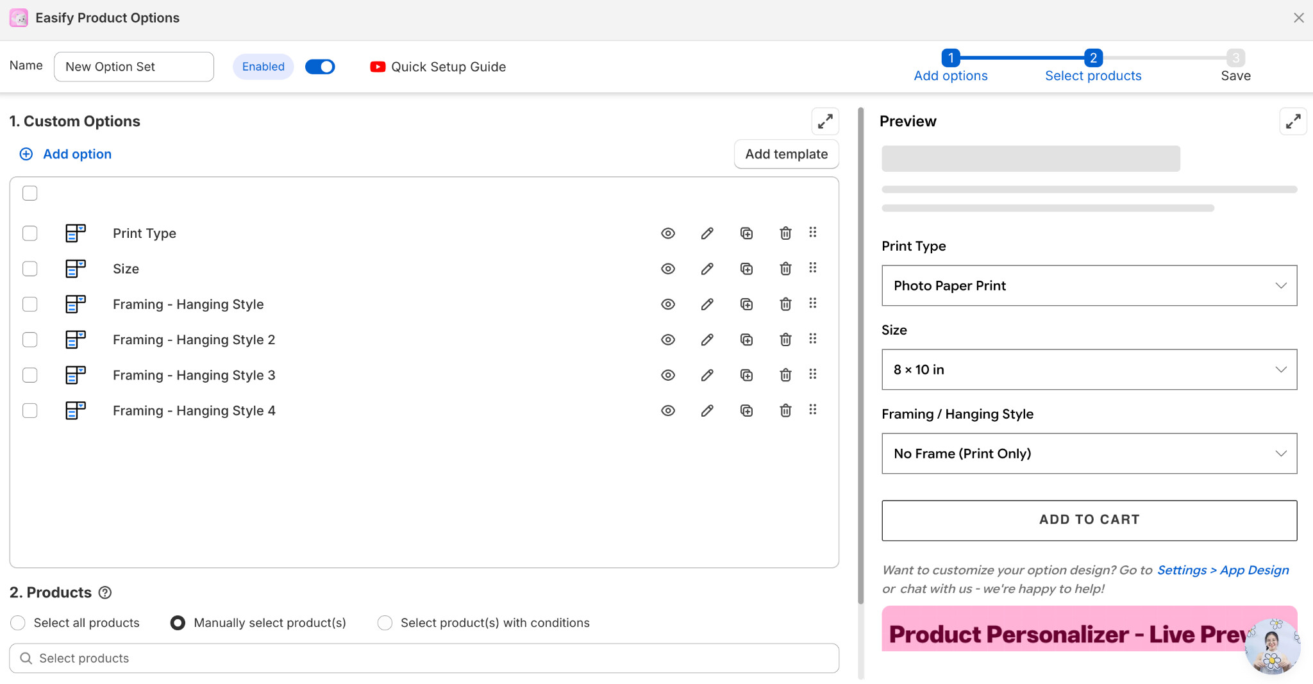Grab drag handle of Framing - Hanging Style 2

(813, 339)
